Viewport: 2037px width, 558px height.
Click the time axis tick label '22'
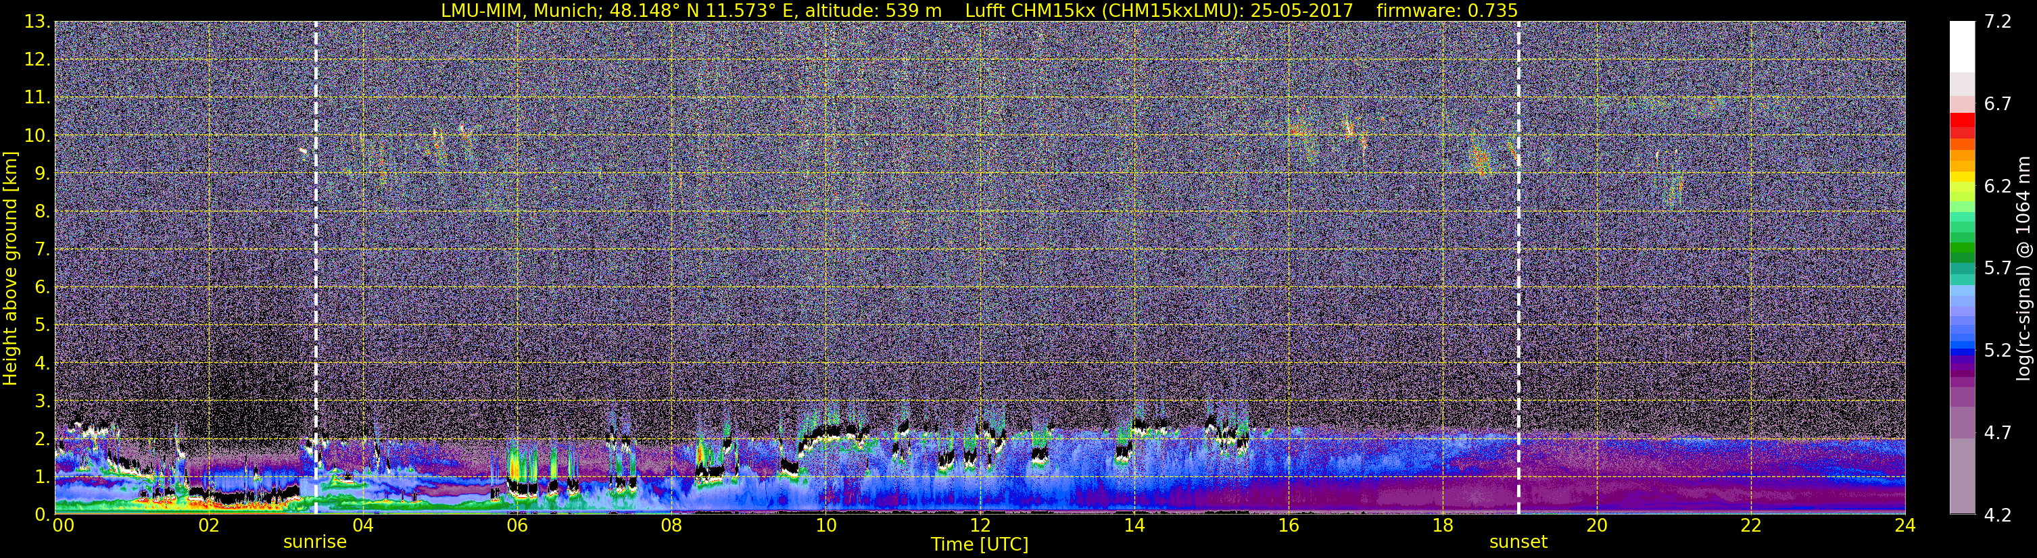(1751, 526)
